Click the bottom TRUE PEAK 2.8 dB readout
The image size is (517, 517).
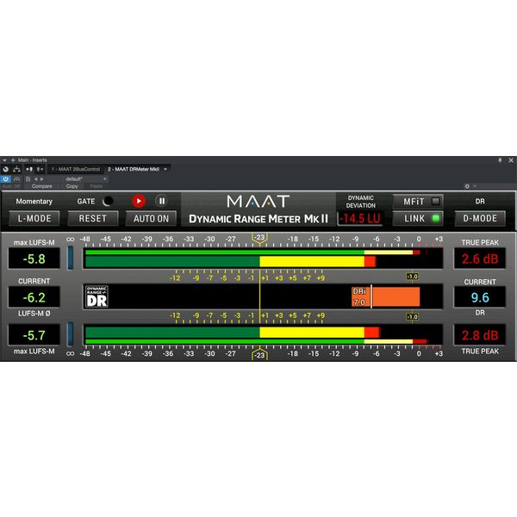pyautogui.click(x=480, y=335)
